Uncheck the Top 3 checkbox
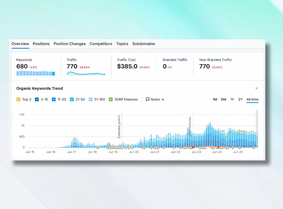283x209 pixels. coord(18,99)
